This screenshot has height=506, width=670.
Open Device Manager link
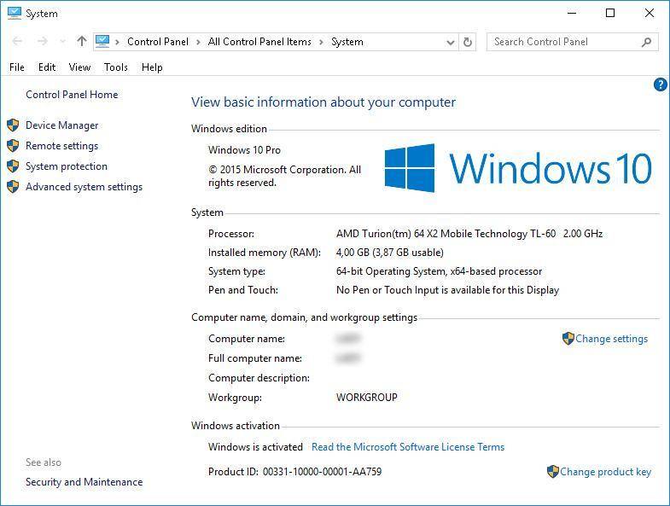pyautogui.click(x=62, y=125)
